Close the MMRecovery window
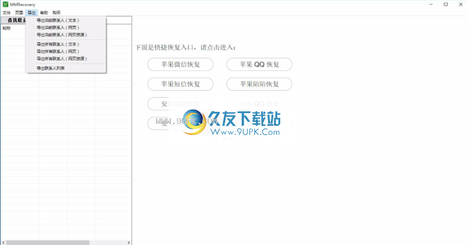The width and height of the screenshot is (467, 245). pos(461,5)
